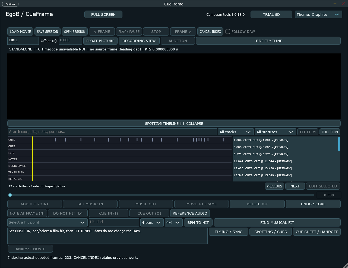The image size is (348, 268).
Task: Open the Select a hit point dropdown
Action: (48, 222)
